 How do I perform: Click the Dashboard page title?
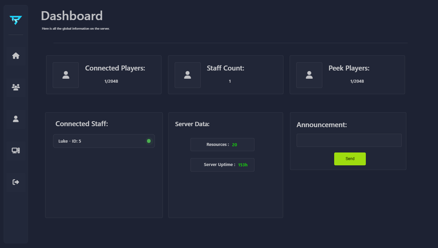tap(72, 16)
